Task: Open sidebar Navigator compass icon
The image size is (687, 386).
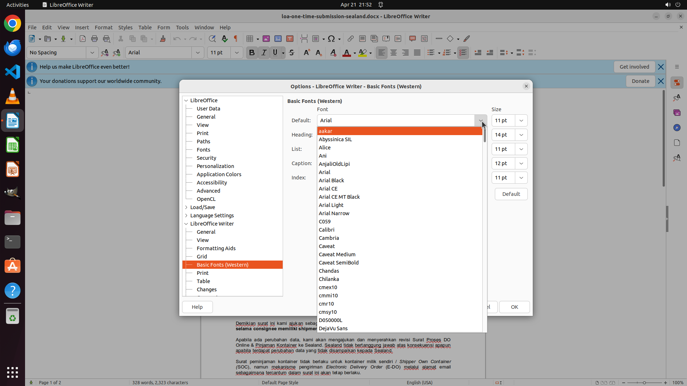Action: [677, 128]
